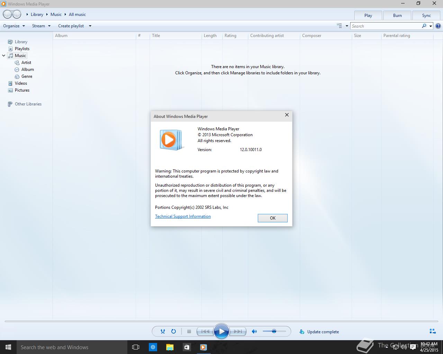
Task: Sort by Contributing artist column header
Action: (274, 36)
